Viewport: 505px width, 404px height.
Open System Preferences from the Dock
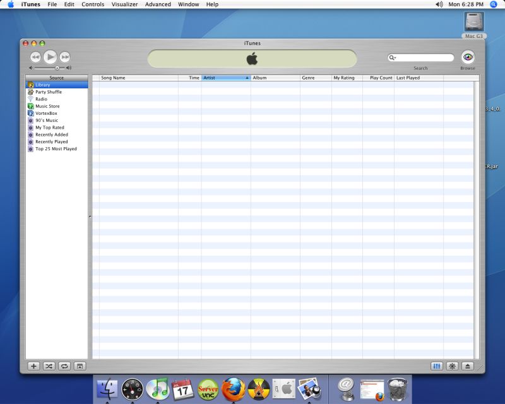point(283,389)
